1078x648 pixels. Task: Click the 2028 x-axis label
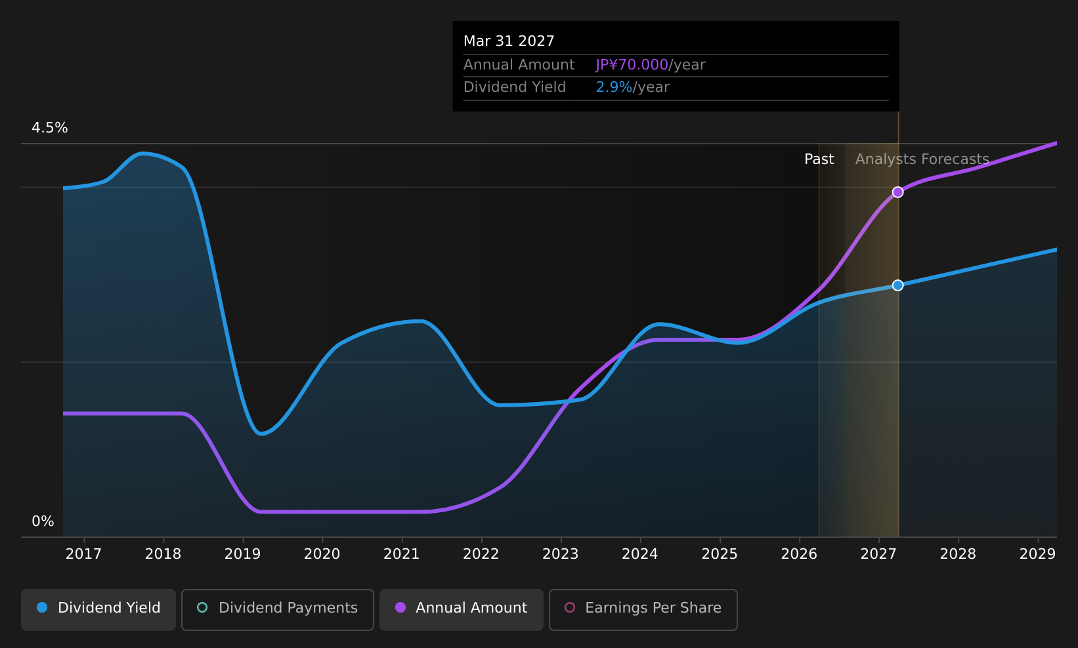(958, 554)
